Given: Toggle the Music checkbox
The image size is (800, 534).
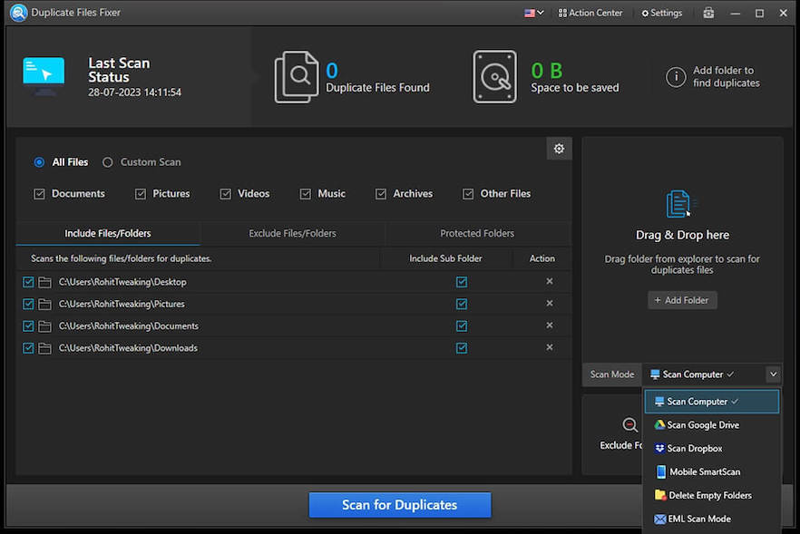Looking at the screenshot, I should tap(305, 194).
